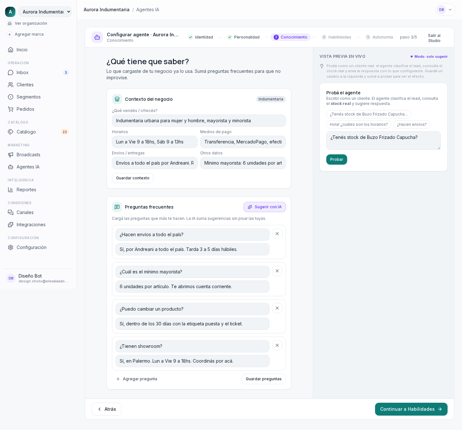Click the 'Modo: solo sugerir' label
The width and height of the screenshot is (462, 430).
[x=429, y=56]
